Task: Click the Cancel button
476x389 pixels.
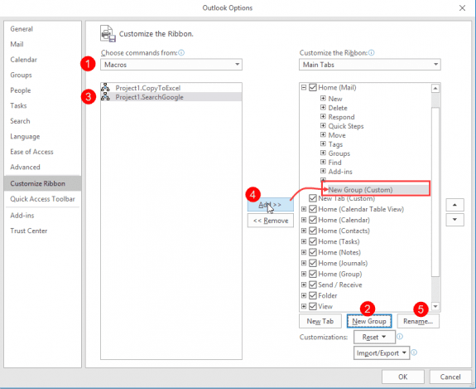Action: pos(450,377)
